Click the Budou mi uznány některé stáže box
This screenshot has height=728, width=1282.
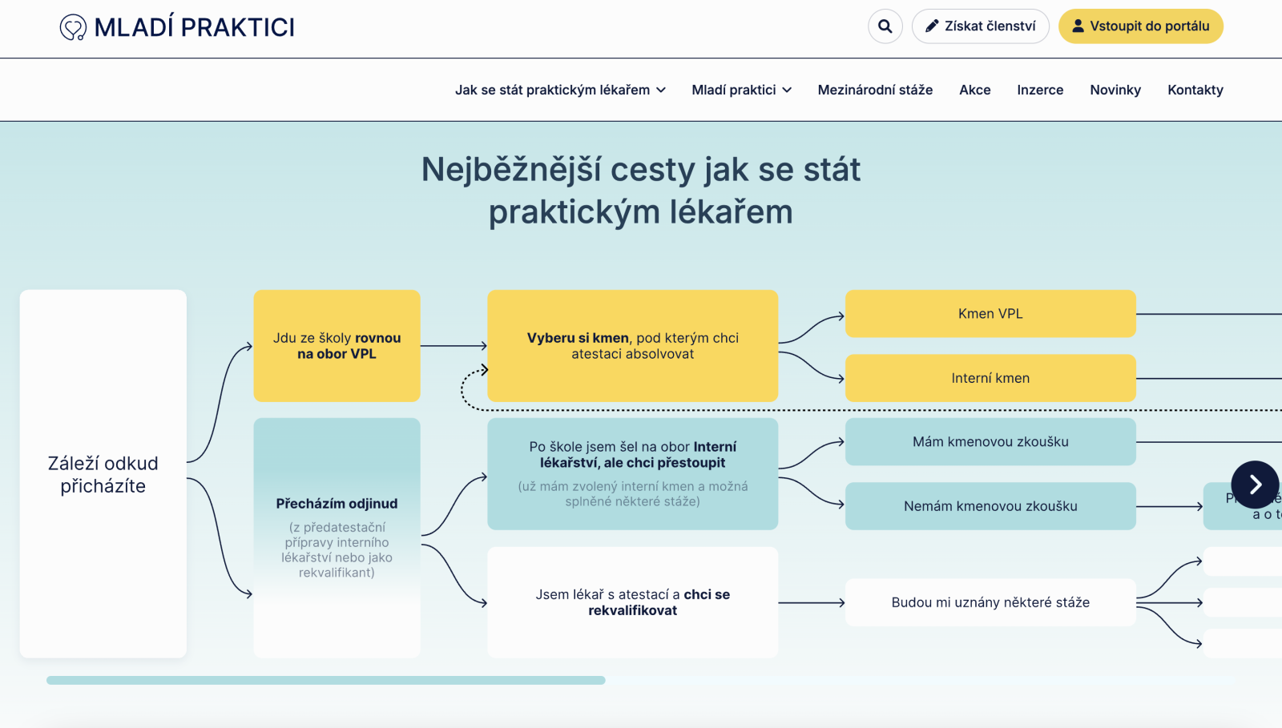coord(990,602)
